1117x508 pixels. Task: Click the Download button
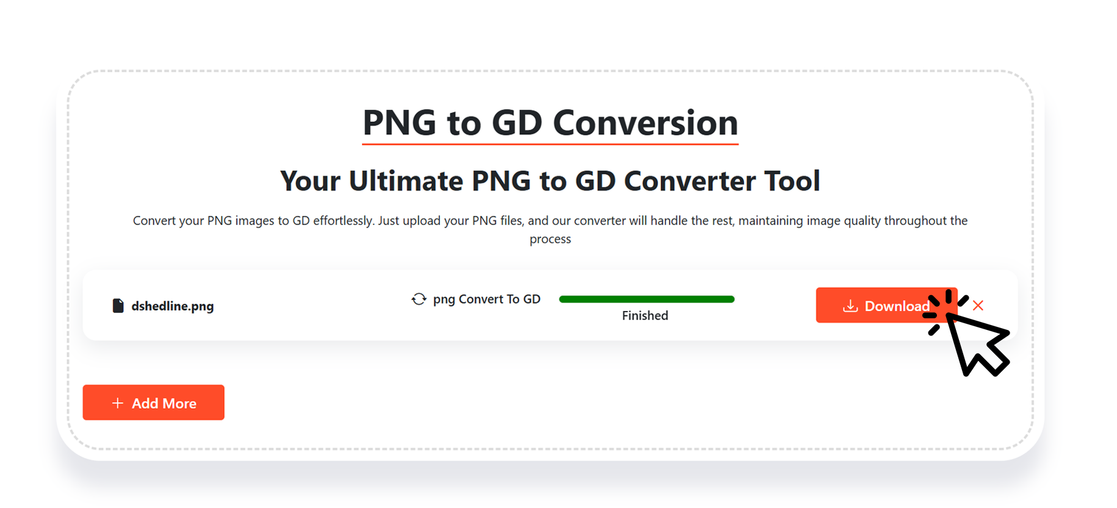point(886,305)
